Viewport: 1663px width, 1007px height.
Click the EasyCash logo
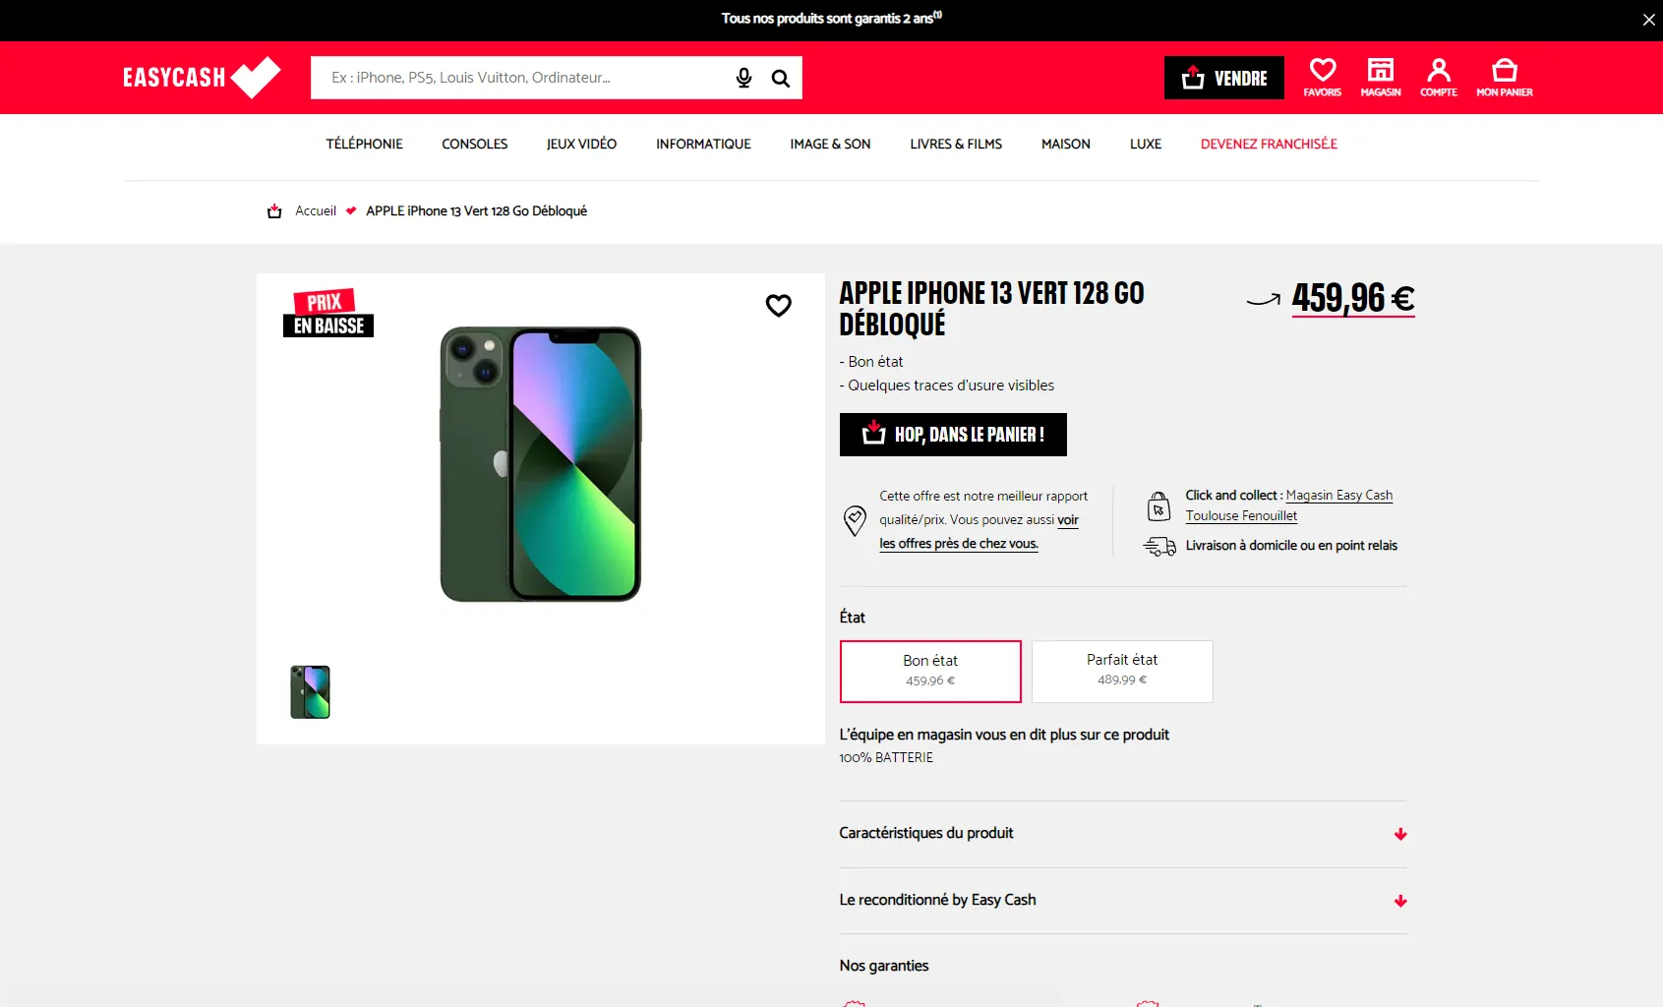click(202, 78)
